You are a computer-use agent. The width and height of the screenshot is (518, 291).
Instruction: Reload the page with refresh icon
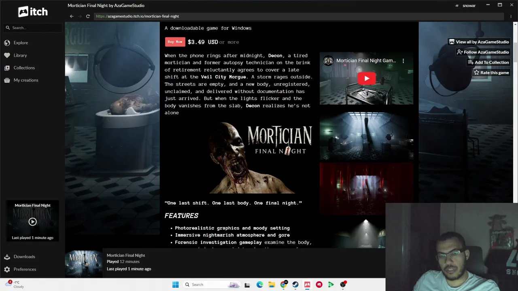coord(88,16)
